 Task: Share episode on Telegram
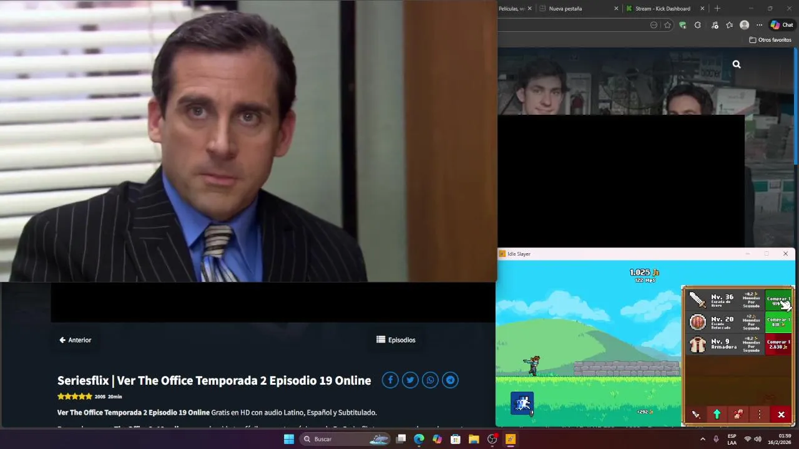(450, 380)
